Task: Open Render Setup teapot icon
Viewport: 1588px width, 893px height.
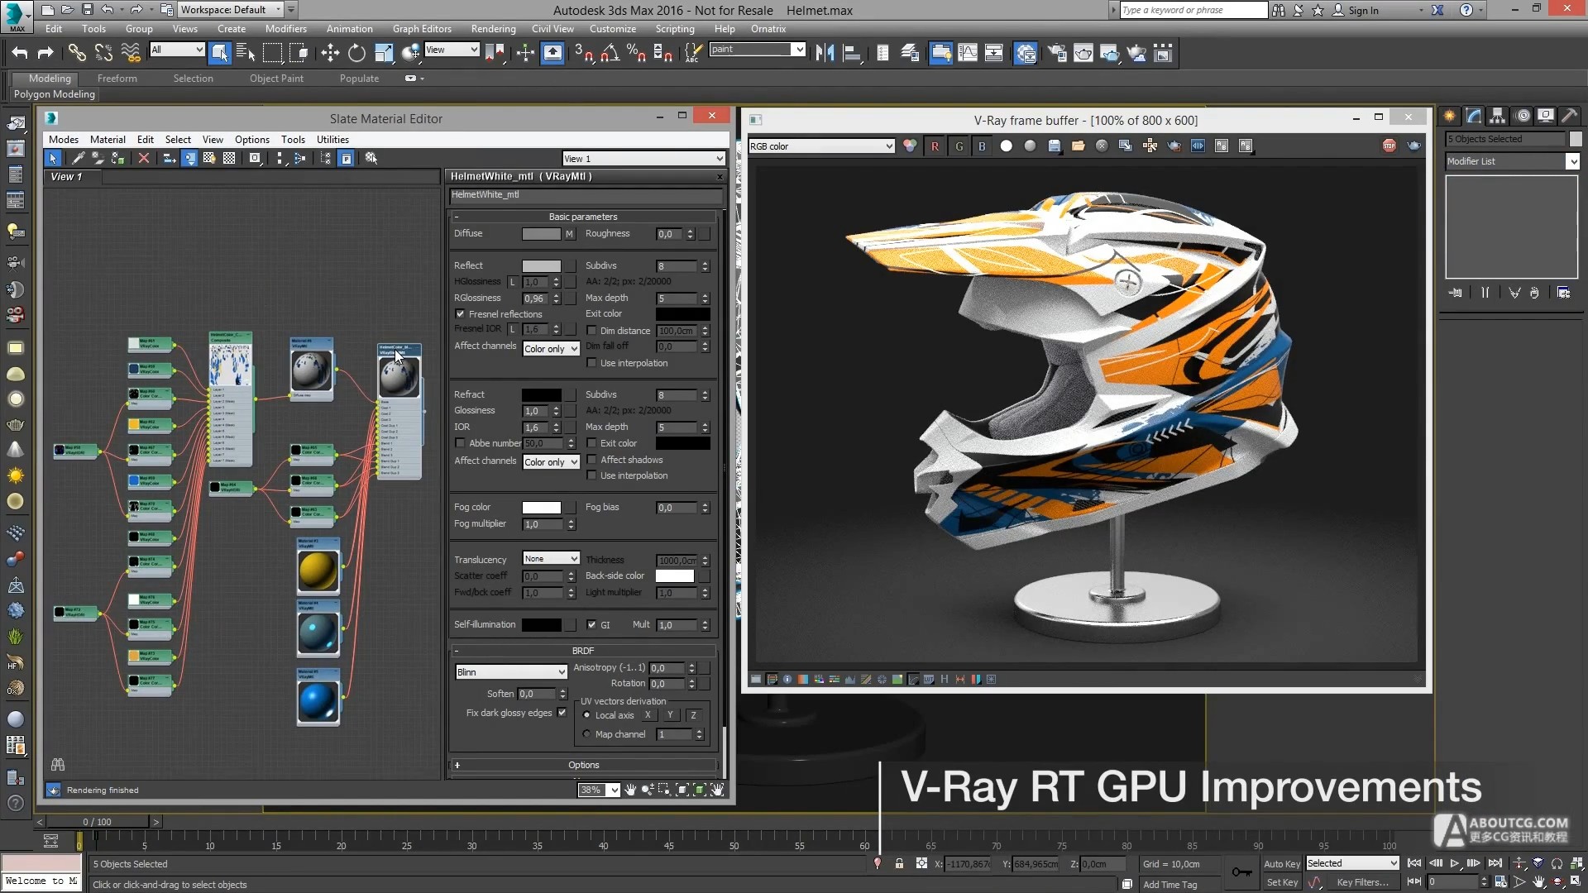Action: point(1057,53)
